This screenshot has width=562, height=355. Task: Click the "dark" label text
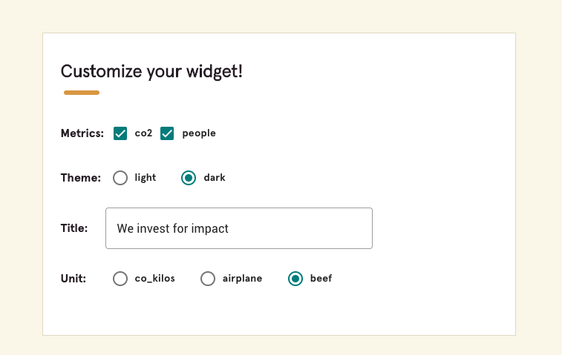pos(215,178)
